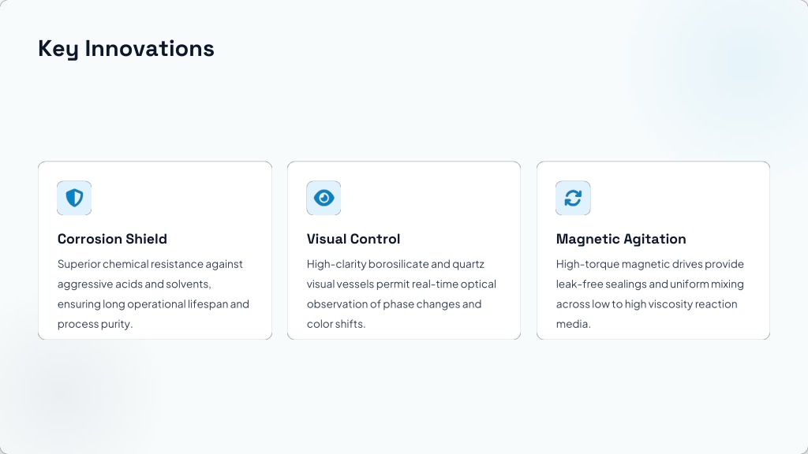Select the Visual Control description paragraph
This screenshot has height=454, width=808.
pyautogui.click(x=402, y=294)
